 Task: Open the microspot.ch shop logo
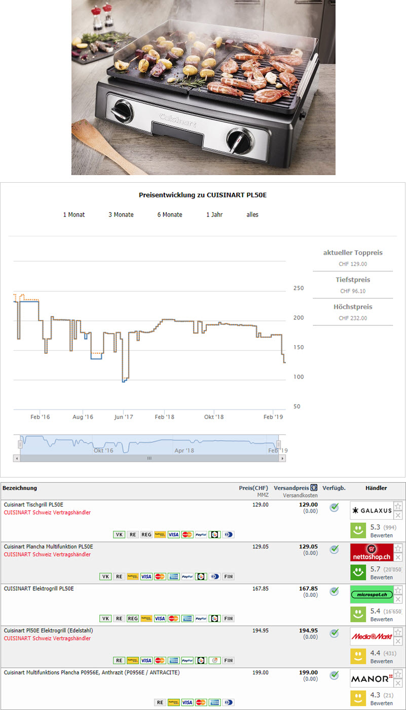pyautogui.click(x=372, y=594)
